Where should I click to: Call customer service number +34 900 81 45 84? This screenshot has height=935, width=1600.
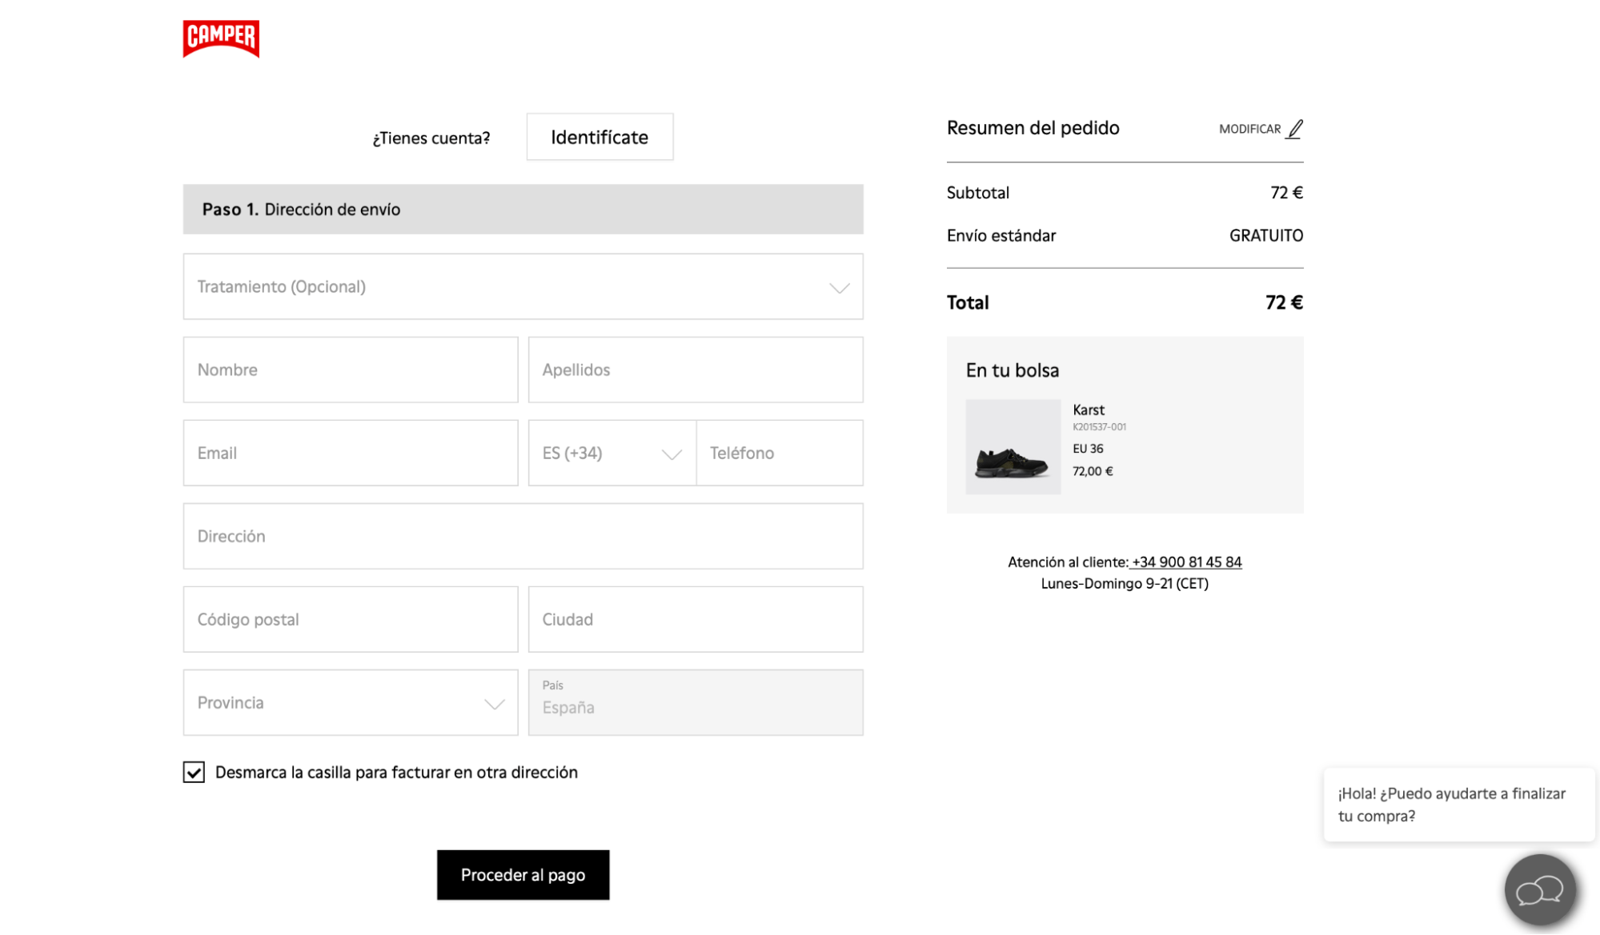click(1186, 561)
